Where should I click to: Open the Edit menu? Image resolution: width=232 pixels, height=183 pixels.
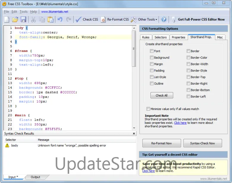[x=14, y=12]
